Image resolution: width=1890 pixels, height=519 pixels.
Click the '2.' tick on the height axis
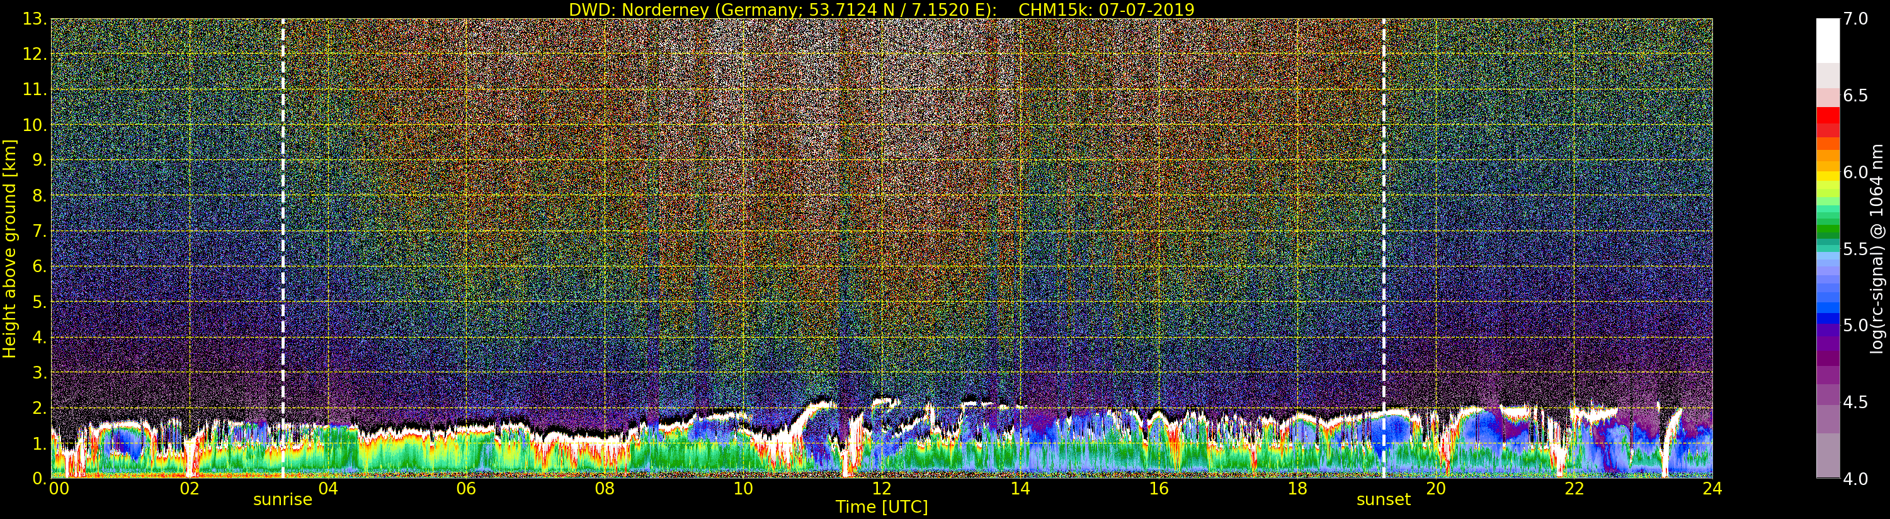click(40, 408)
